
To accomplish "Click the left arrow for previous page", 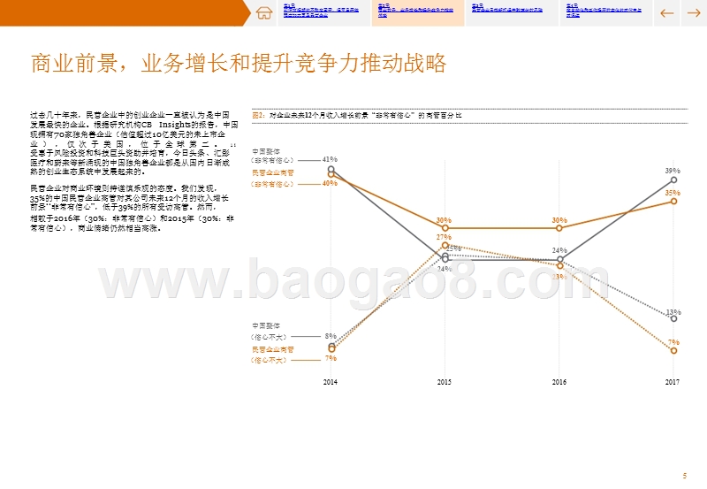I will click(666, 13).
